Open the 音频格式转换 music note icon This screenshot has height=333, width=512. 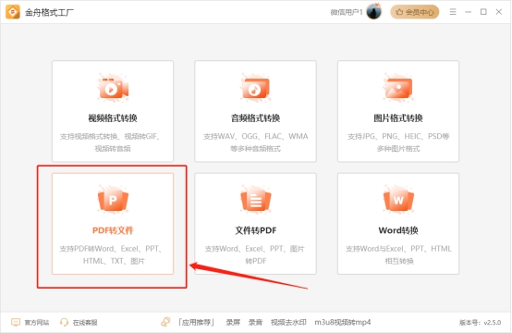(256, 88)
